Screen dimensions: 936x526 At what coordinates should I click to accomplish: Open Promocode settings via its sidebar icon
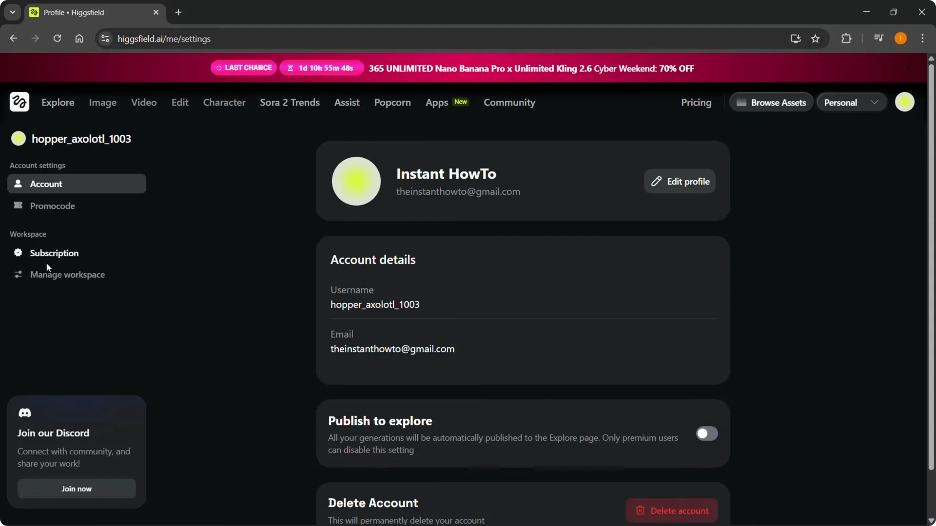coord(18,206)
